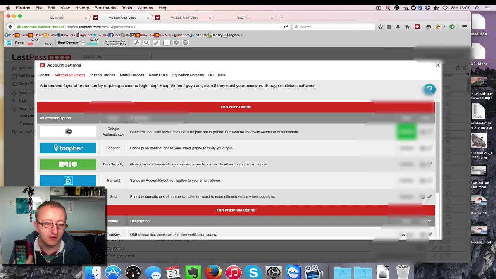This screenshot has height=279, width=496.
Task: Click in the Firefox Search field
Action: point(334,27)
